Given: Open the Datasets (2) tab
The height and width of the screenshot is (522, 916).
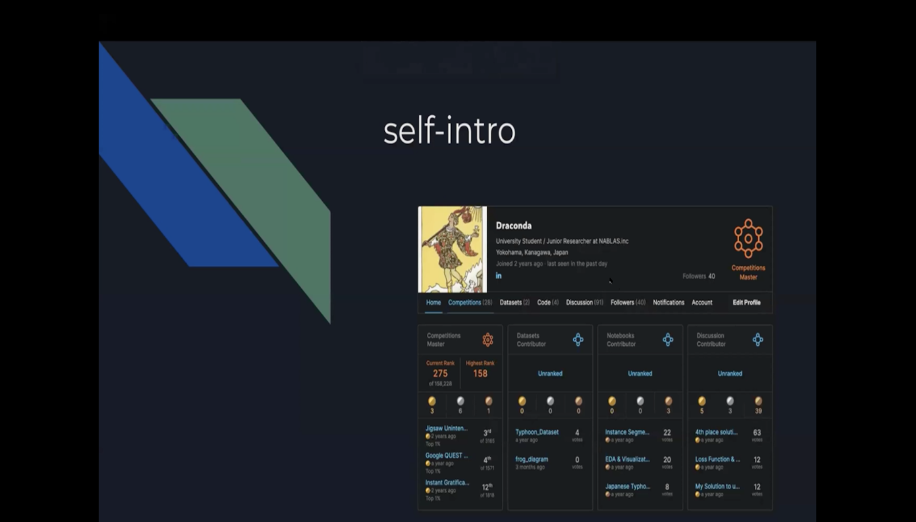Looking at the screenshot, I should (514, 303).
